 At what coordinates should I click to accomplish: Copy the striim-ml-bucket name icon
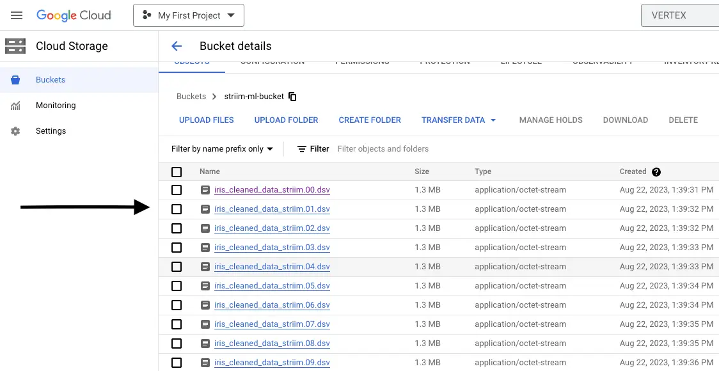pos(292,97)
